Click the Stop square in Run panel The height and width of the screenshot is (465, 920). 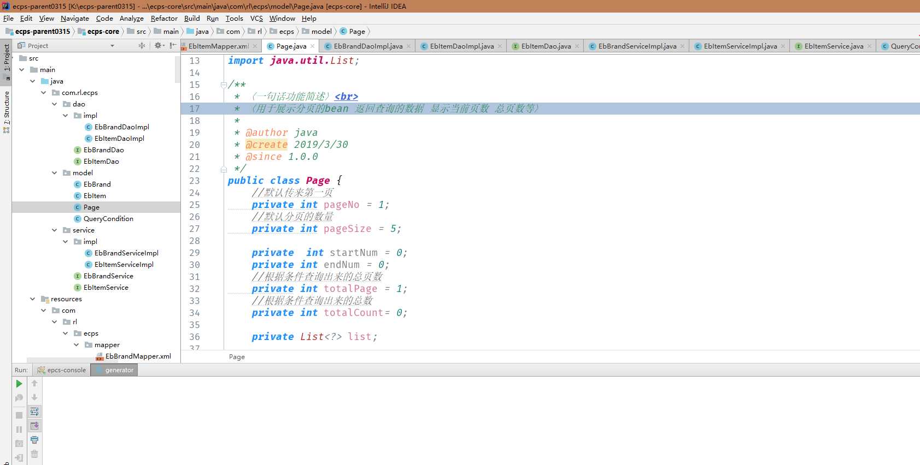click(19, 415)
